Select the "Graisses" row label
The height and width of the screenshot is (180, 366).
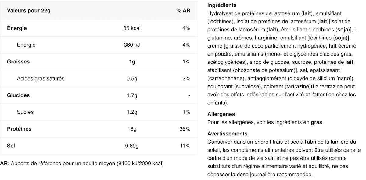pyautogui.click(x=18, y=62)
